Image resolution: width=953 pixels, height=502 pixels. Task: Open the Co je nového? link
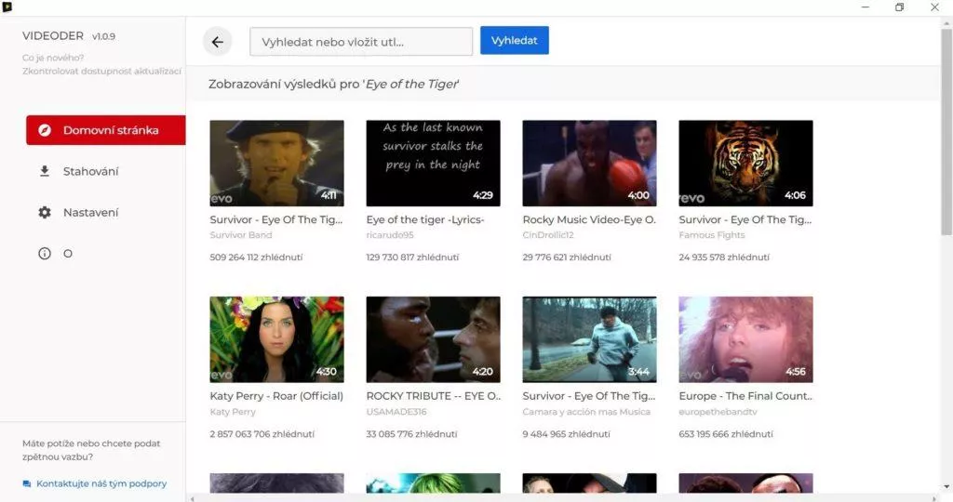click(x=53, y=58)
